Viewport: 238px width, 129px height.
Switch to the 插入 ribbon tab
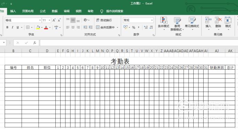(x=13, y=11)
